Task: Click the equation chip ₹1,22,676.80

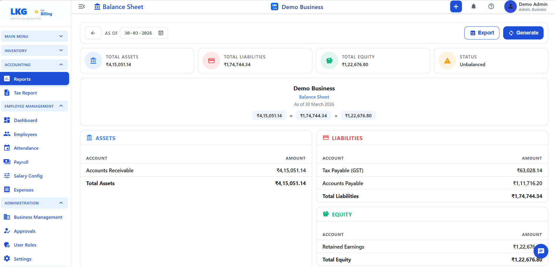Action: (x=358, y=116)
